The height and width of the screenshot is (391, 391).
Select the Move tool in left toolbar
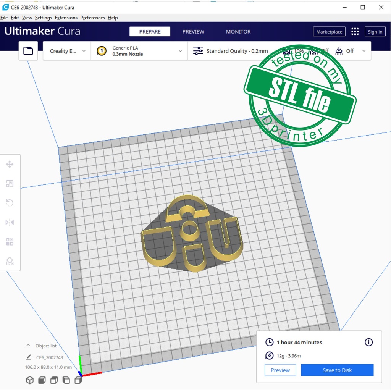click(10, 164)
